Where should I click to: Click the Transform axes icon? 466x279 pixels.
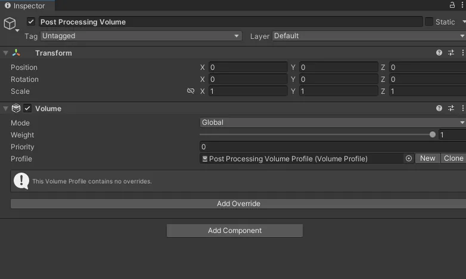16,52
